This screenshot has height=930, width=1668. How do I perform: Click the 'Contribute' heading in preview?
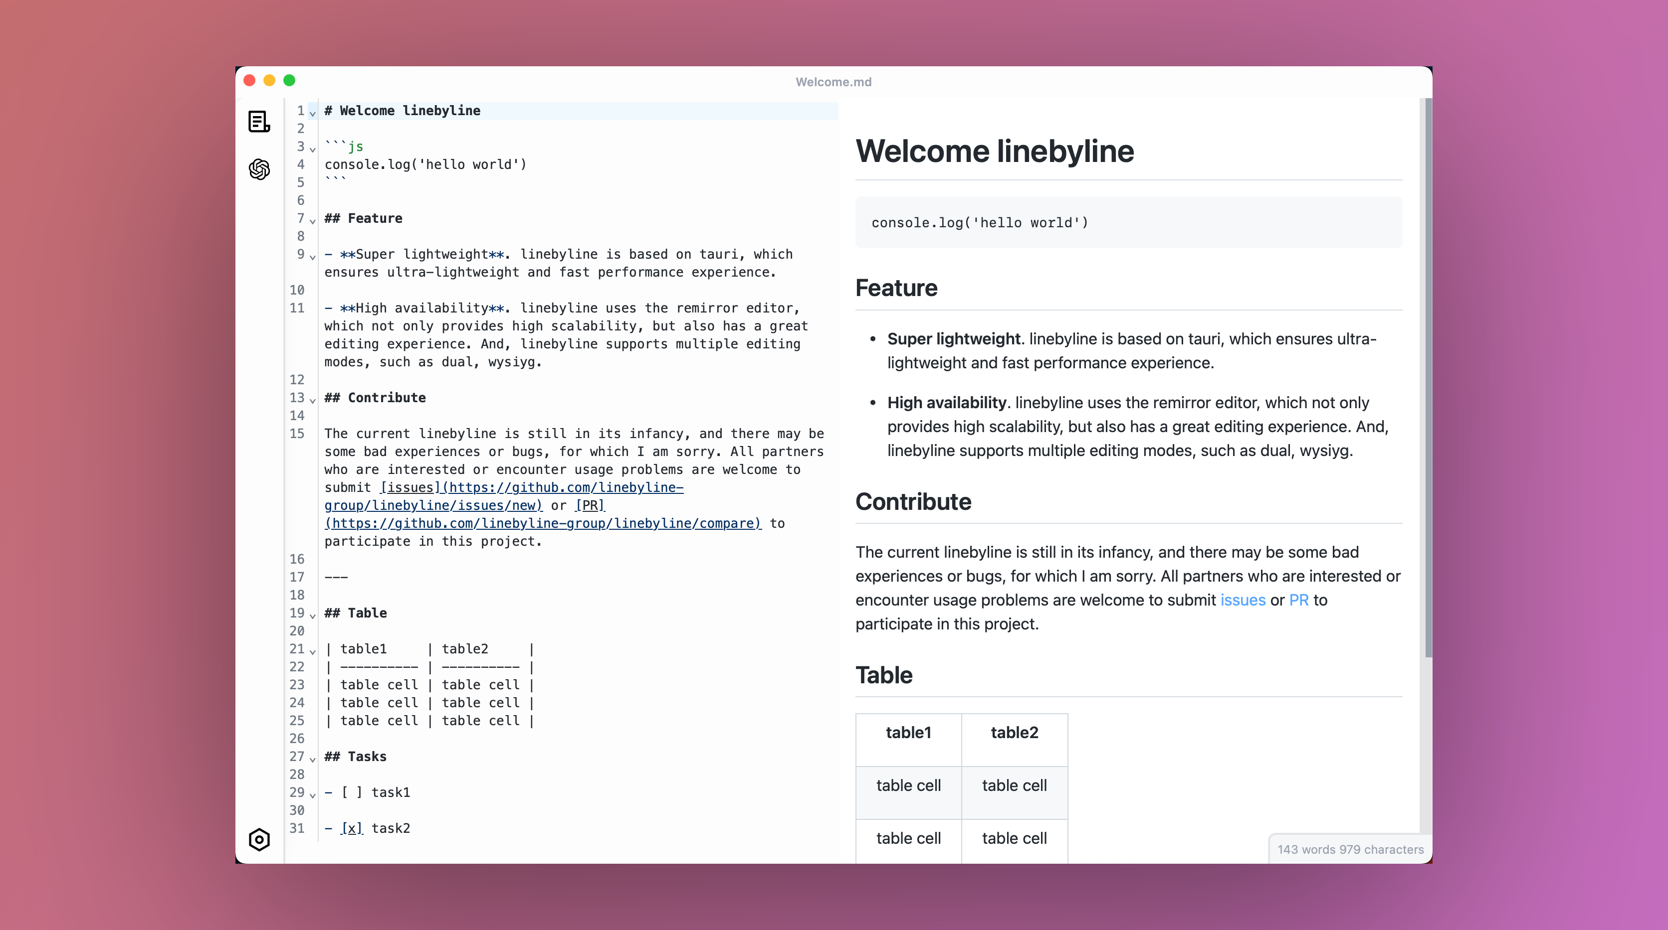[913, 501]
